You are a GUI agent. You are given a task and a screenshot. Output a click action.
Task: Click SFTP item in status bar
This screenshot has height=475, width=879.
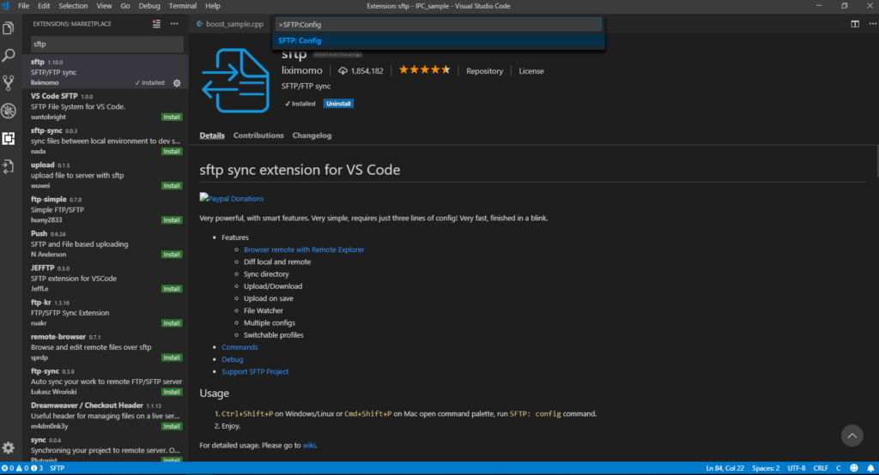coord(58,468)
